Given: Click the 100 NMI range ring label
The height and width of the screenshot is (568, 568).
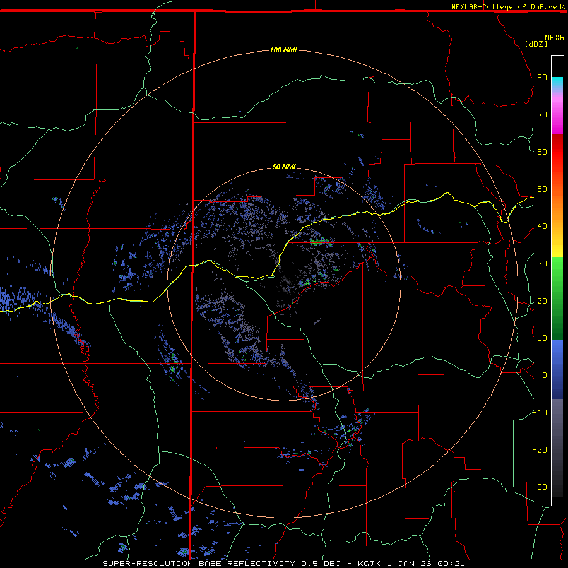Looking at the screenshot, I should click(283, 50).
